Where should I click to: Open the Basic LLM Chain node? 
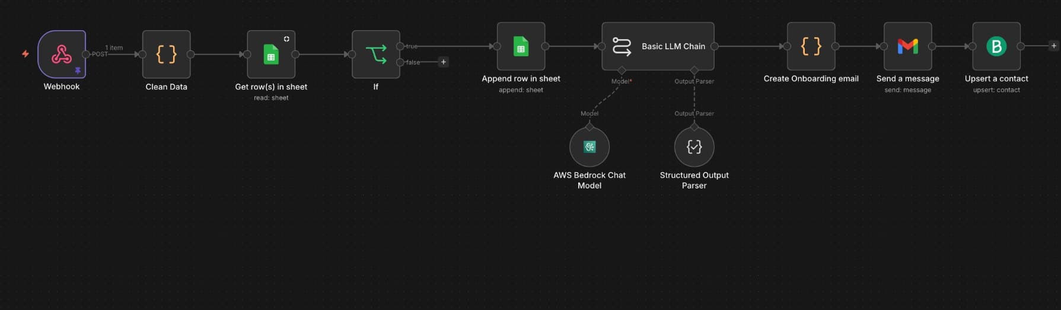[x=658, y=46]
